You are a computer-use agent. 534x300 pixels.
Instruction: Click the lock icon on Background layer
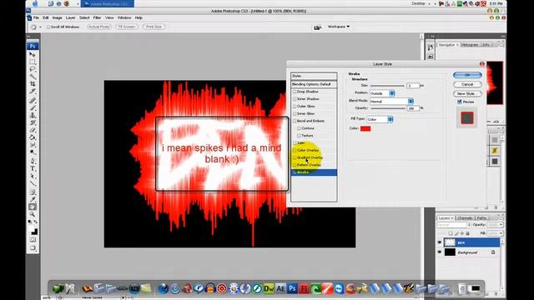tap(493, 252)
